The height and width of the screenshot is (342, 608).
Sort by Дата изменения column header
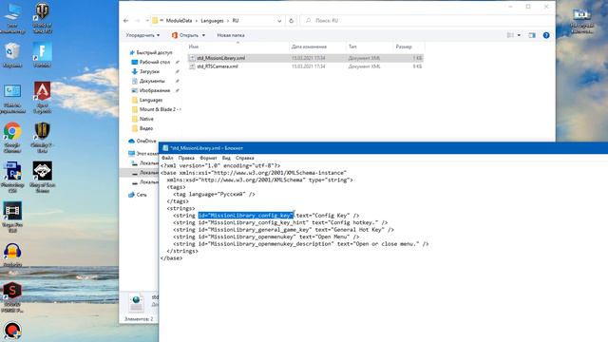309,47
